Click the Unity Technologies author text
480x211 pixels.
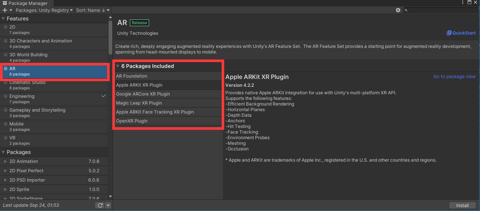pos(138,33)
